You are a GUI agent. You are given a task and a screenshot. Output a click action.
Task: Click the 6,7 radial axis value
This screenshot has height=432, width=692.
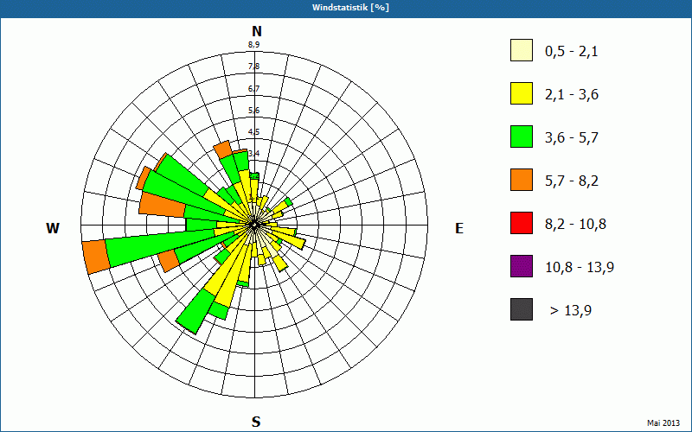(253, 89)
